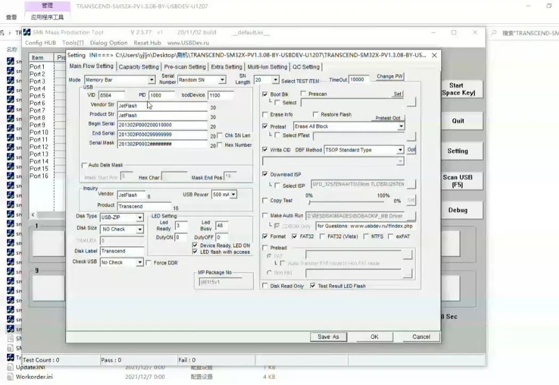
Task: Click browse button beside Make Auto Run path
Action: tap(410, 216)
